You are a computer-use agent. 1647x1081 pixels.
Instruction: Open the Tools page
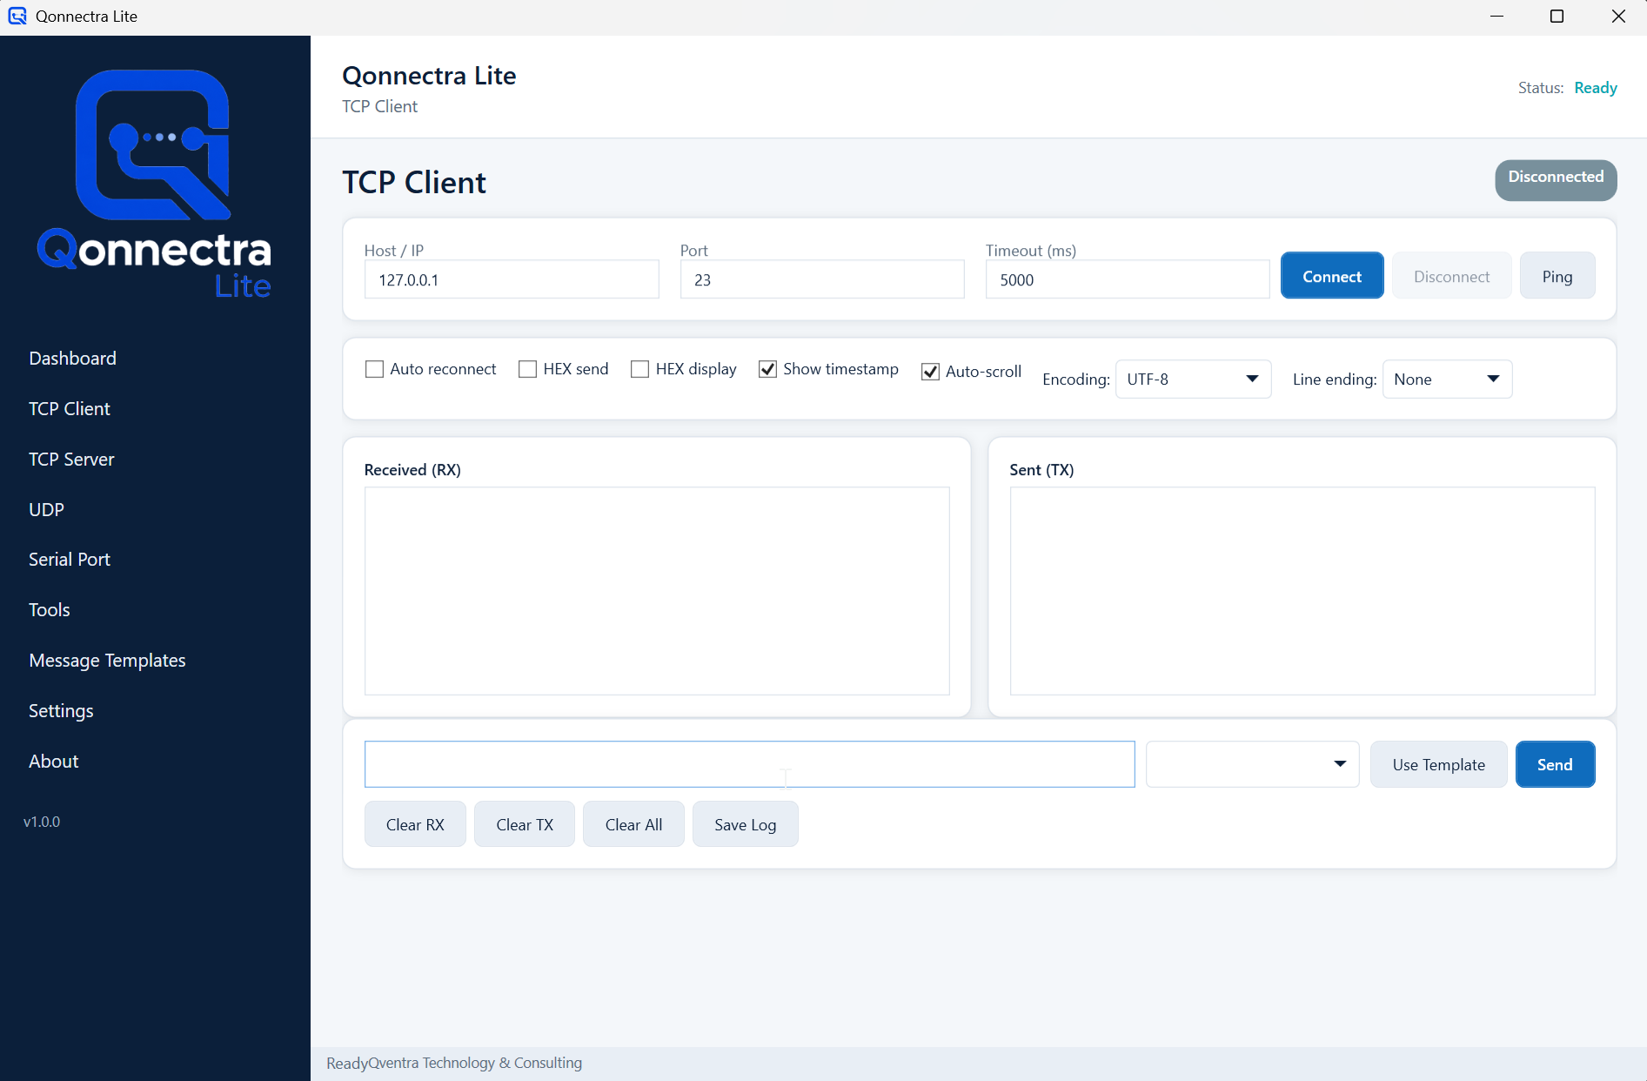click(x=50, y=610)
